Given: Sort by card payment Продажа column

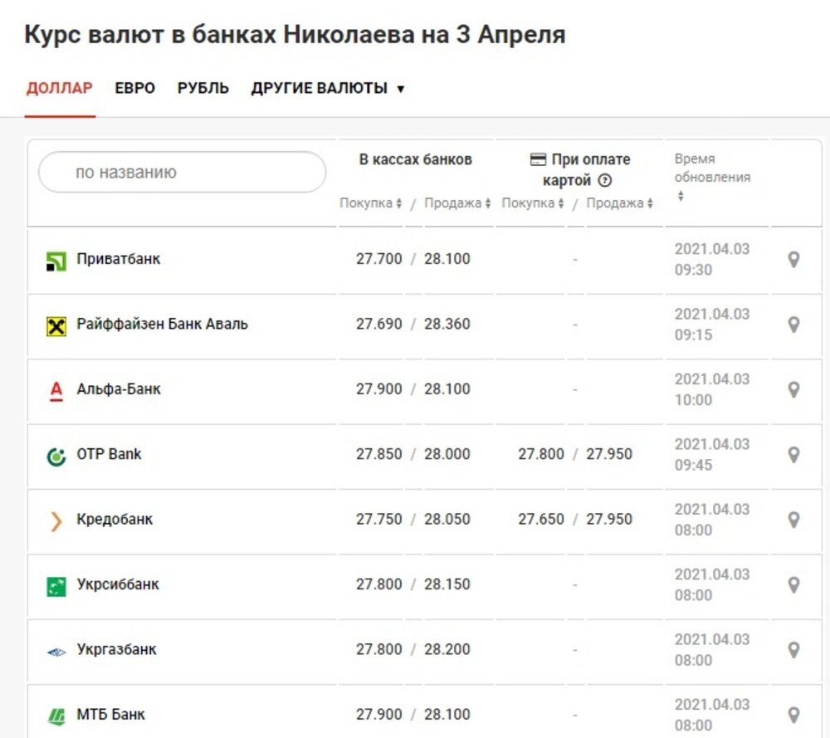Looking at the screenshot, I should point(619,203).
